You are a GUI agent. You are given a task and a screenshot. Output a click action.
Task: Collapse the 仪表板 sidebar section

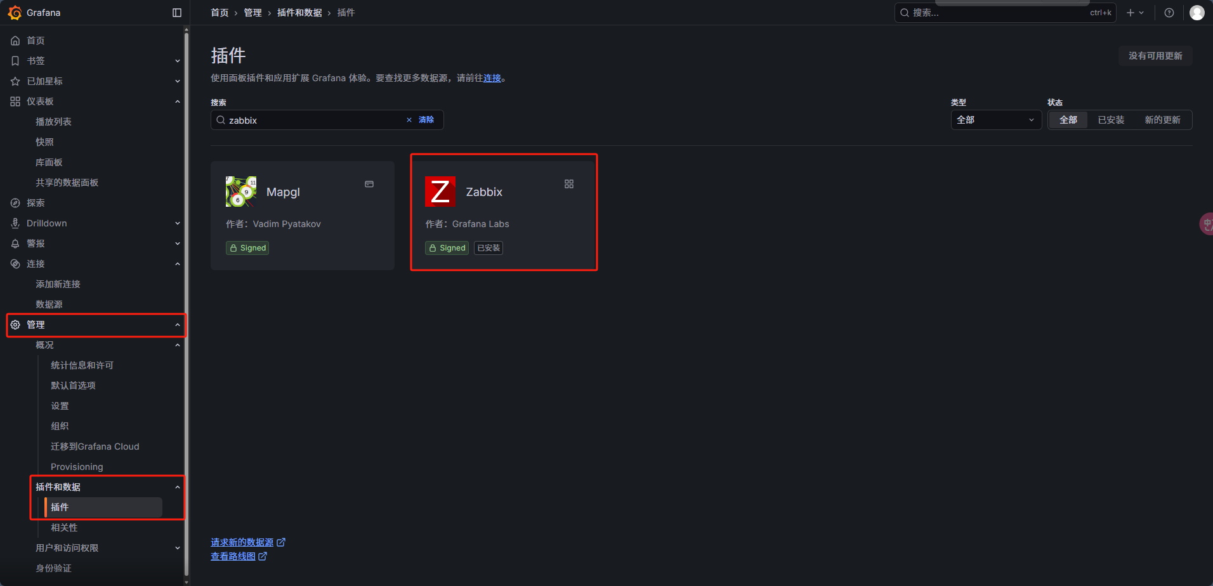coord(178,101)
